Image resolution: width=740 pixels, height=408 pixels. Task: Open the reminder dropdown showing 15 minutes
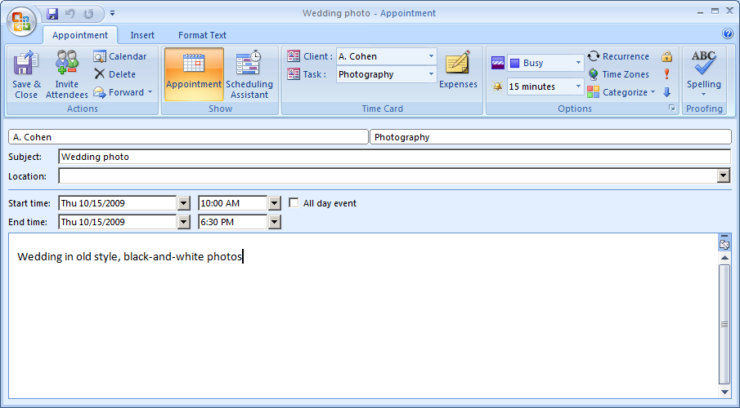tap(578, 86)
